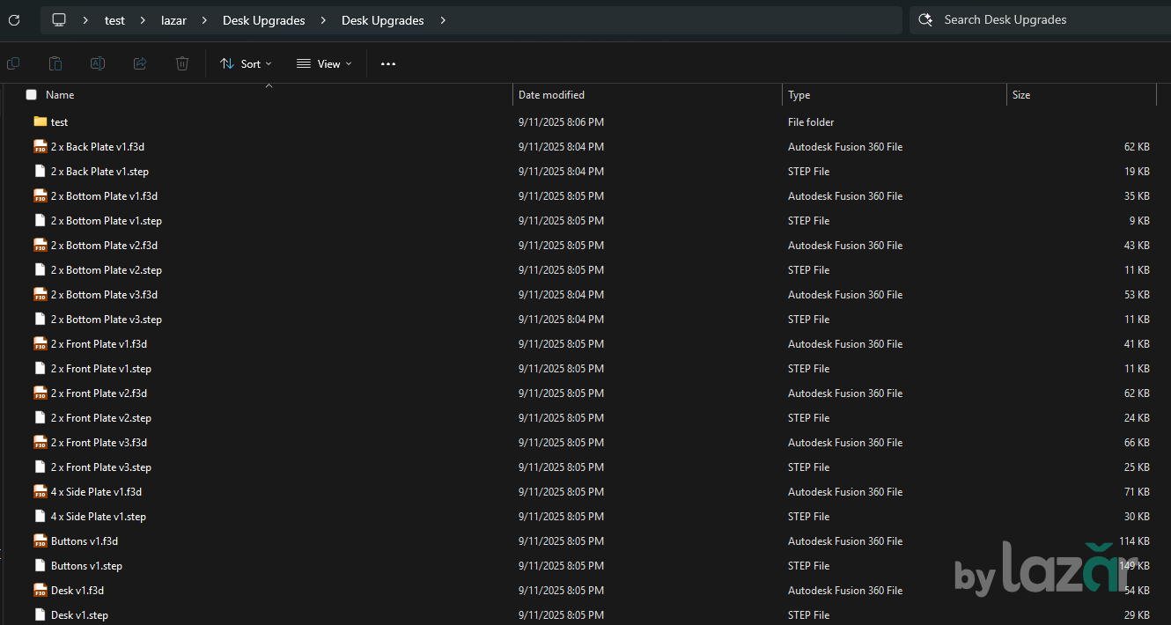This screenshot has width=1171, height=625.
Task: Click the Rename toolbar icon
Action: pyautogui.click(x=98, y=63)
